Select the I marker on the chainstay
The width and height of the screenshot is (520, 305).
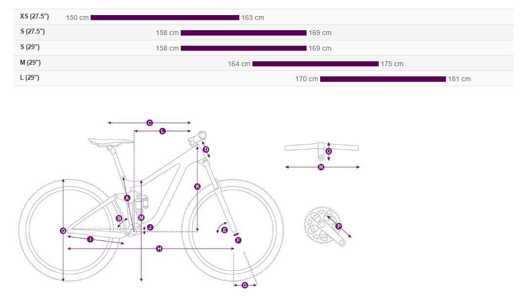(x=90, y=239)
